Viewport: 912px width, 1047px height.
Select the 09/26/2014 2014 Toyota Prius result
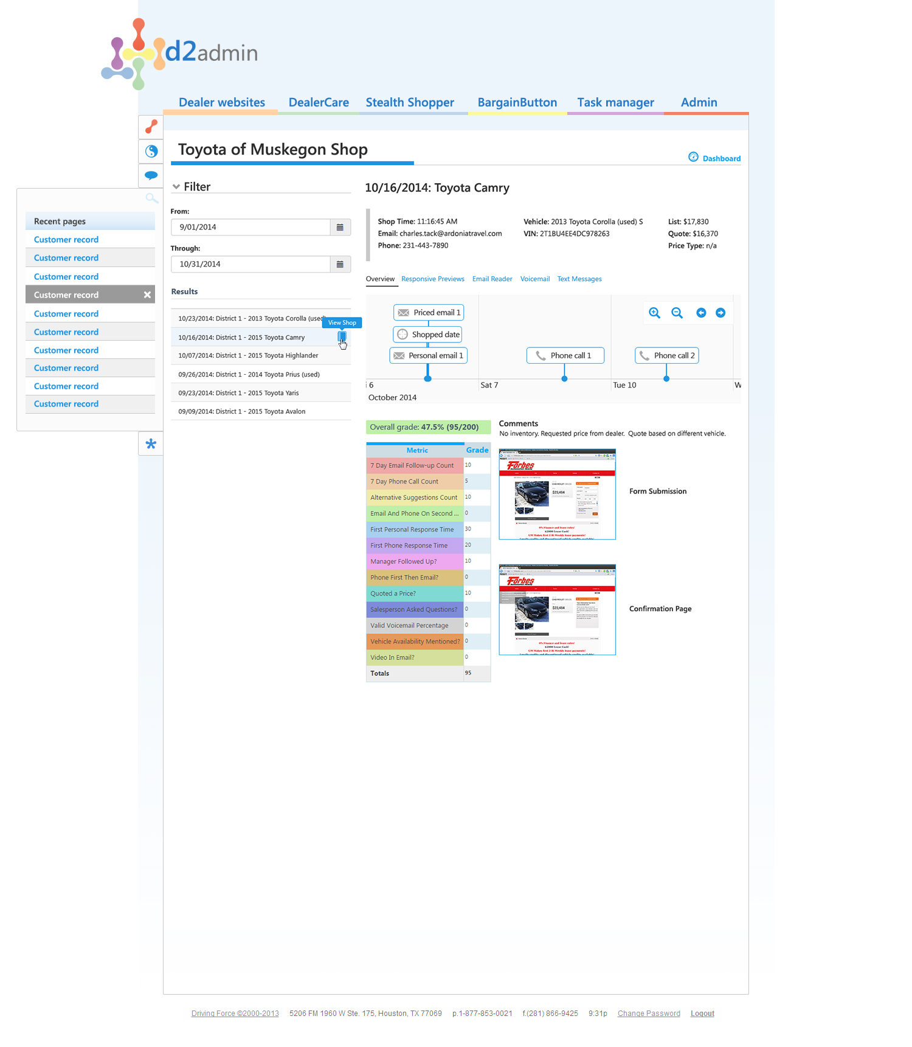point(261,374)
